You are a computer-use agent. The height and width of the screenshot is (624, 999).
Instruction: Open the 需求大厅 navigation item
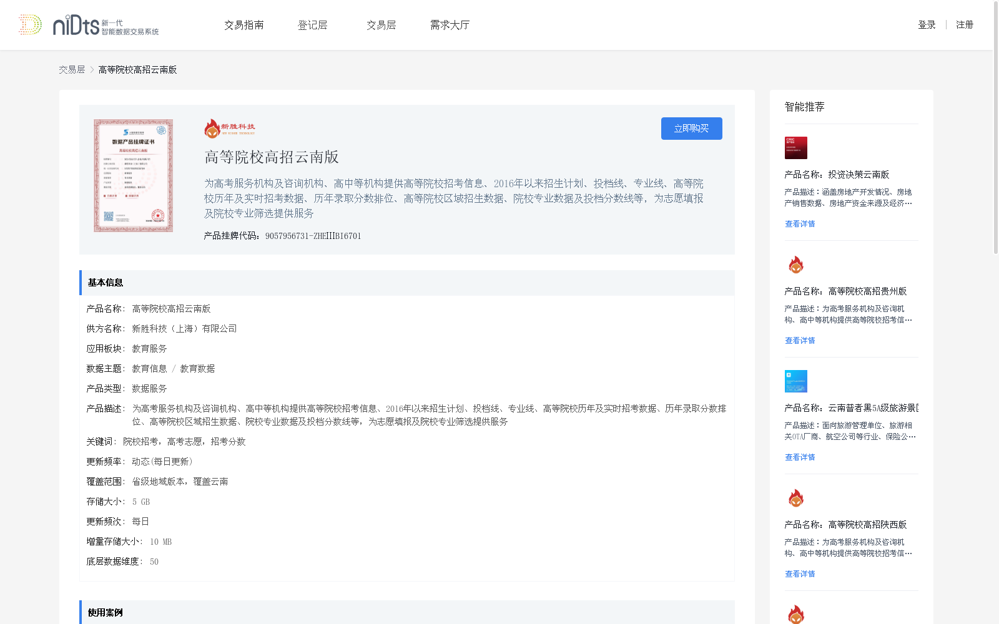(450, 25)
